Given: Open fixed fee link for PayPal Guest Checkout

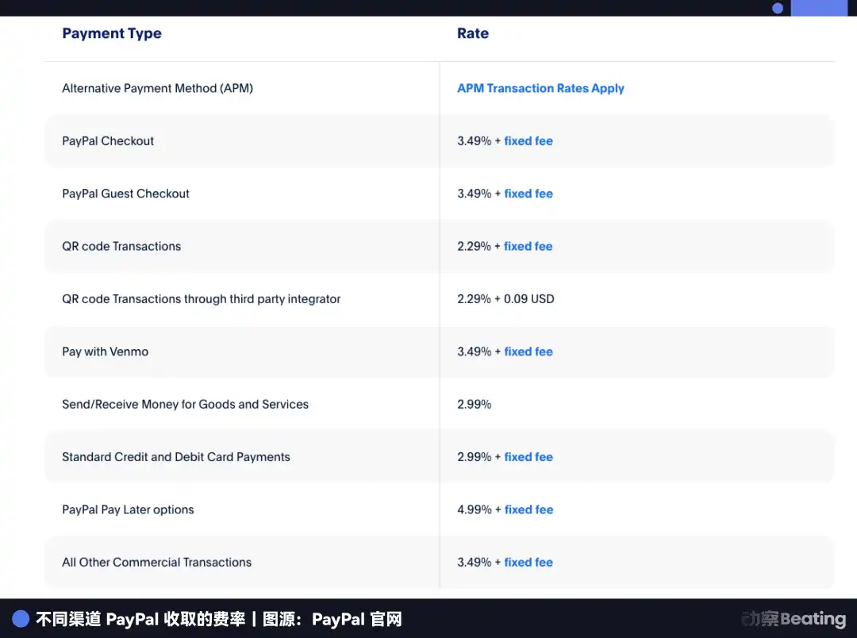Looking at the screenshot, I should (x=528, y=193).
